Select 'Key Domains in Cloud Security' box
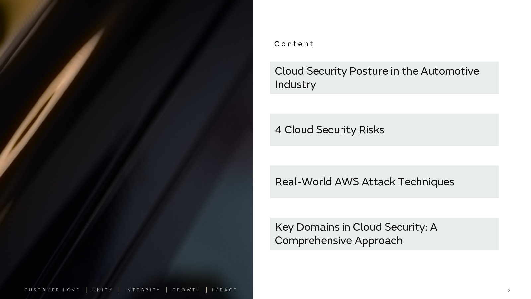 [x=384, y=234]
